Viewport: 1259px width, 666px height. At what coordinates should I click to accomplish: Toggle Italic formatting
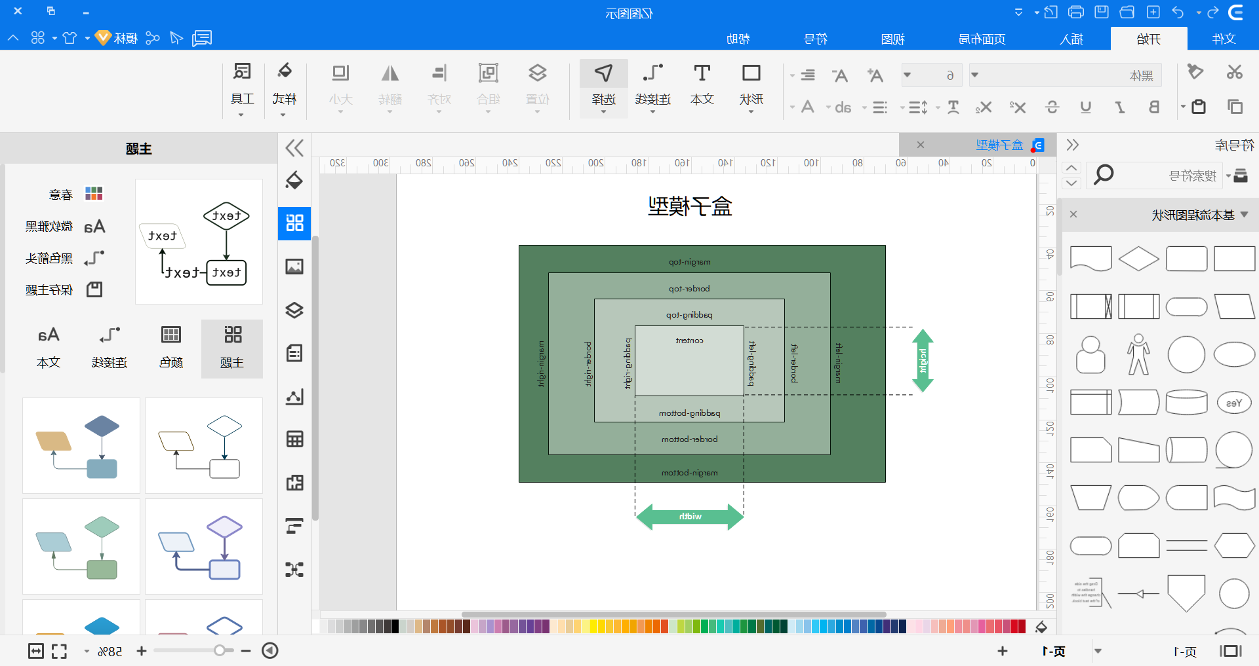(1120, 107)
